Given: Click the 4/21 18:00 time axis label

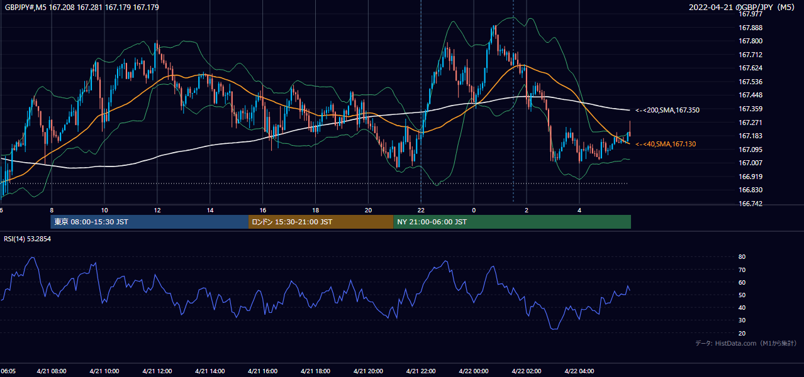Looking at the screenshot, I should point(316,371).
